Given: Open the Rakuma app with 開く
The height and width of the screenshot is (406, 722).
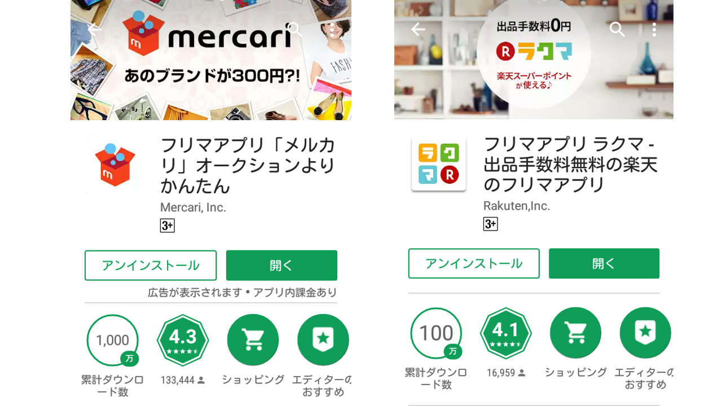Looking at the screenshot, I should pos(604,263).
